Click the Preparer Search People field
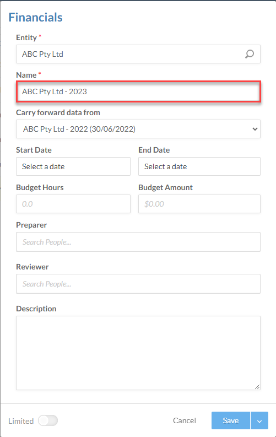276x437 pixels. 138,242
